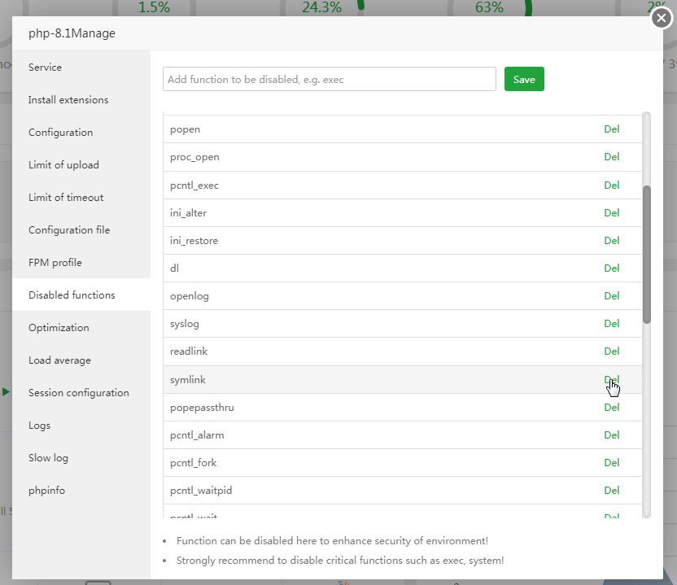This screenshot has height=585, width=677.
Task: Open the Install extensions panel
Action: tap(68, 99)
